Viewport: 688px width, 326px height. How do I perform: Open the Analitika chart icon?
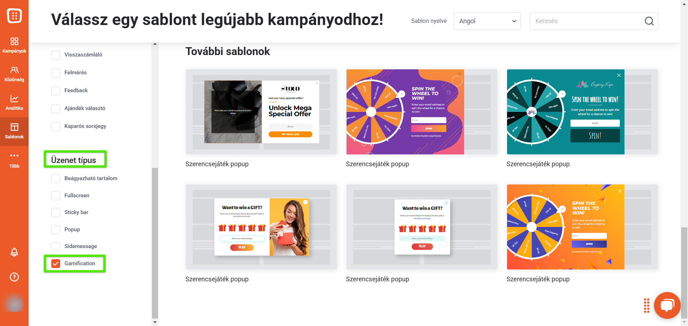[x=14, y=98]
